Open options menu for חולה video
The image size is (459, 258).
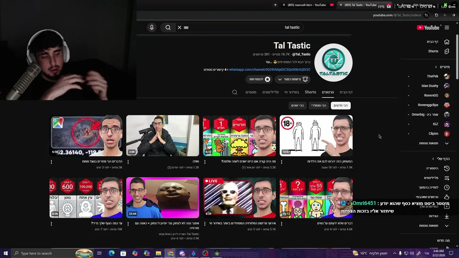(x=128, y=162)
